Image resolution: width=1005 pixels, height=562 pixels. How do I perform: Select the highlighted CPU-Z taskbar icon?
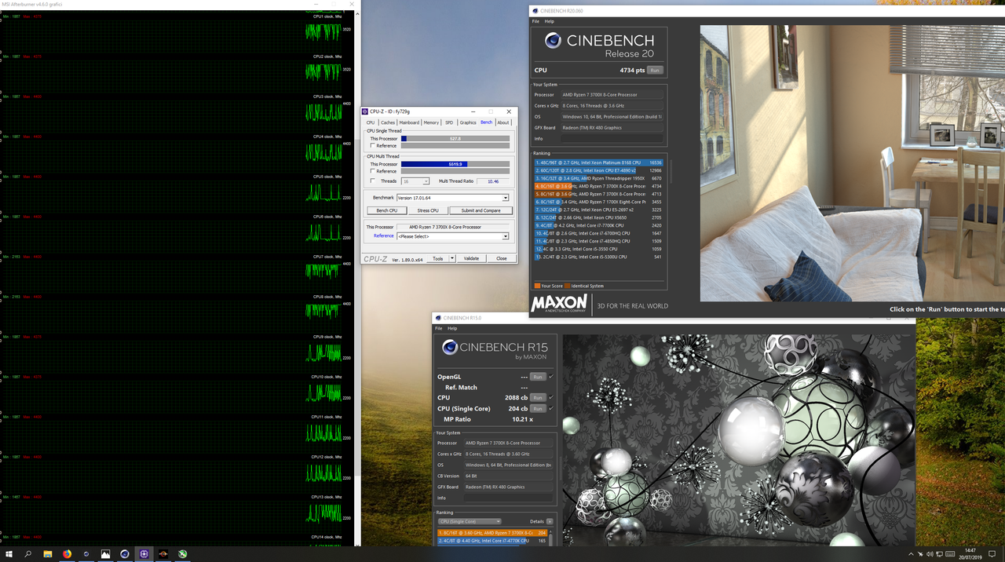pos(144,553)
